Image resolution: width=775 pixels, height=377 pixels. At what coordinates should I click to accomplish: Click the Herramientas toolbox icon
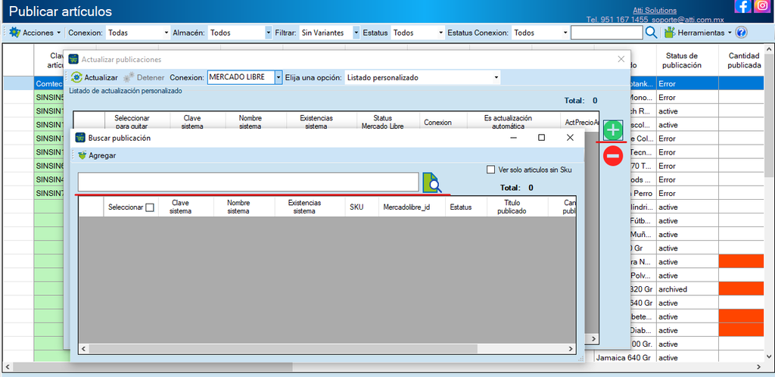[x=670, y=33]
